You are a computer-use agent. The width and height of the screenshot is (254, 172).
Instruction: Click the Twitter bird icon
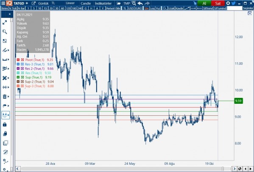233,3
